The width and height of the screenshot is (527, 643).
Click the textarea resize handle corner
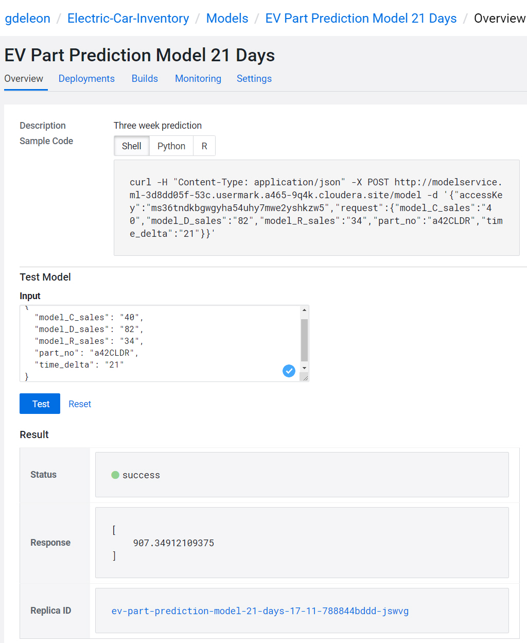pyautogui.click(x=305, y=377)
